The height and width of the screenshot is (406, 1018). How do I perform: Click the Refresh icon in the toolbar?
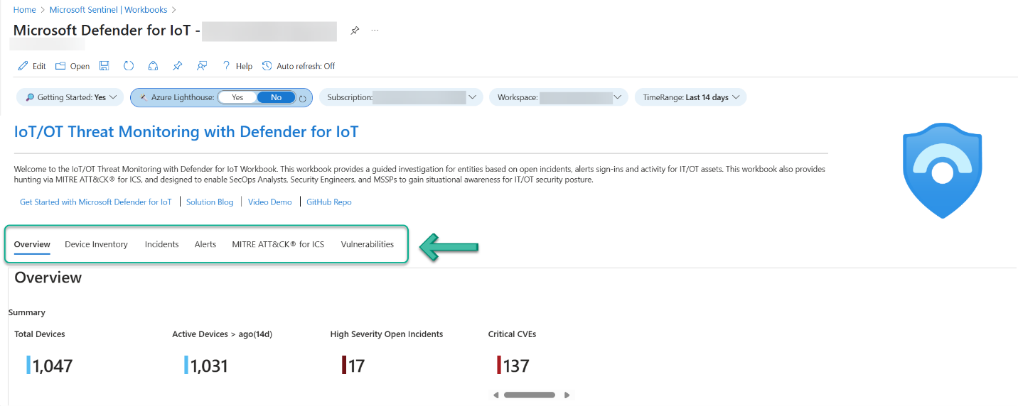pos(129,66)
